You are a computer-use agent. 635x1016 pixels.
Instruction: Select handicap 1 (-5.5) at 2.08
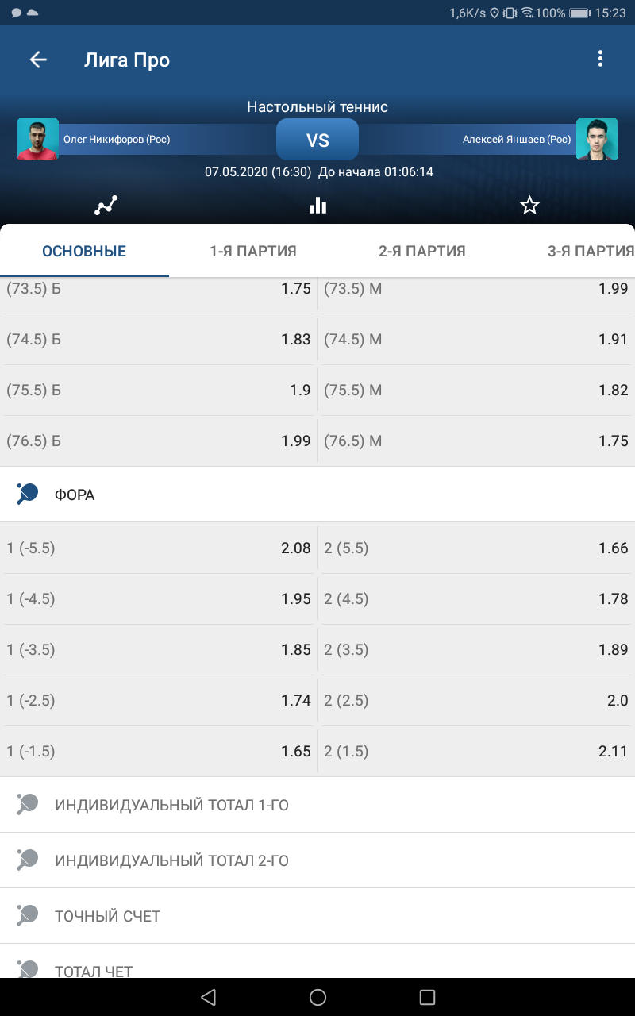click(159, 548)
